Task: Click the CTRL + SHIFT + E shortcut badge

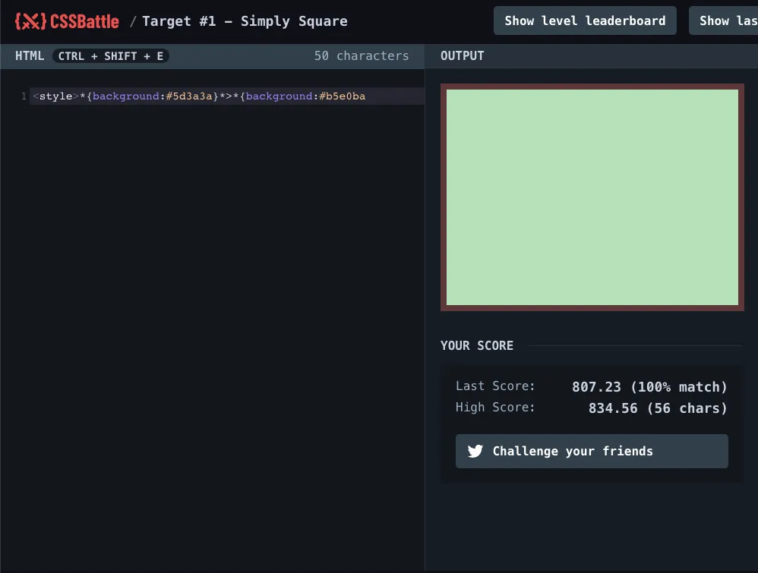Action: click(x=111, y=55)
